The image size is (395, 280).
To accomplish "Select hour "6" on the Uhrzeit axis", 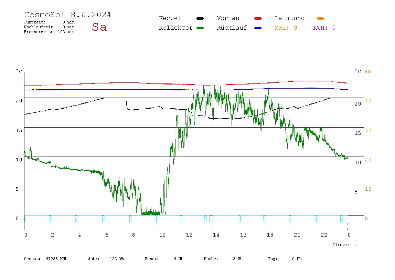I will click(x=107, y=235).
